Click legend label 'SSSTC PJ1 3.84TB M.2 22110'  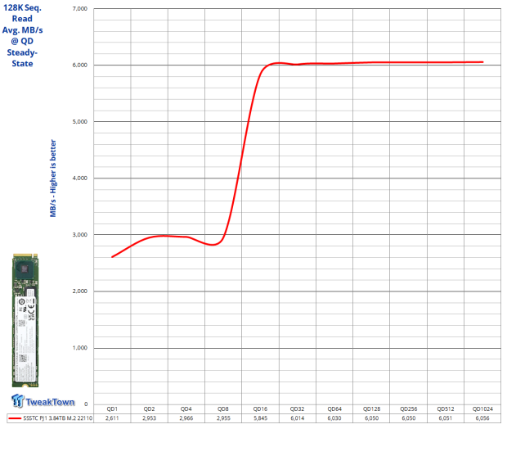click(58, 418)
